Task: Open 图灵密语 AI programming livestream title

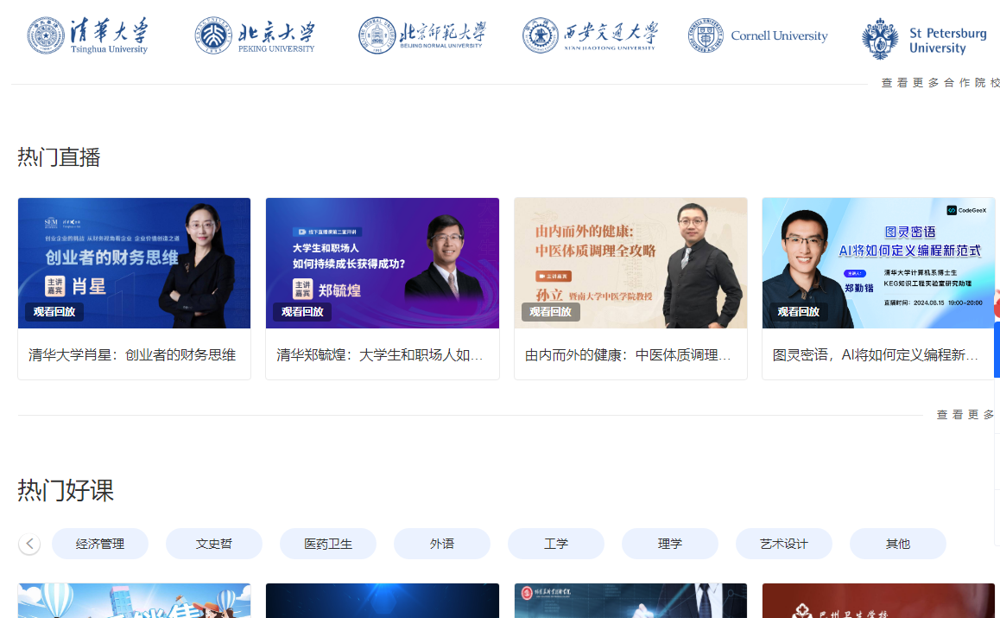Action: point(876,355)
